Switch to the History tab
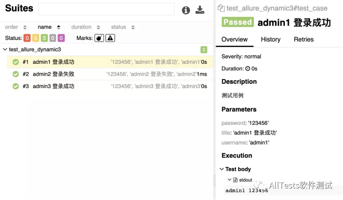 270,40
